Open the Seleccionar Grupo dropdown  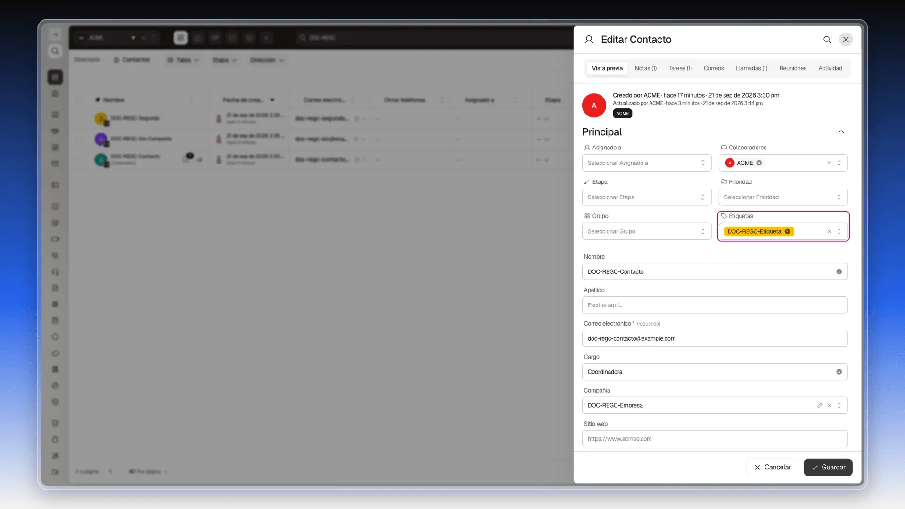(647, 231)
